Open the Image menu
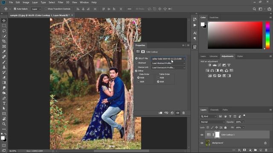Screen dimensions: 273x153 tap(26, 3)
